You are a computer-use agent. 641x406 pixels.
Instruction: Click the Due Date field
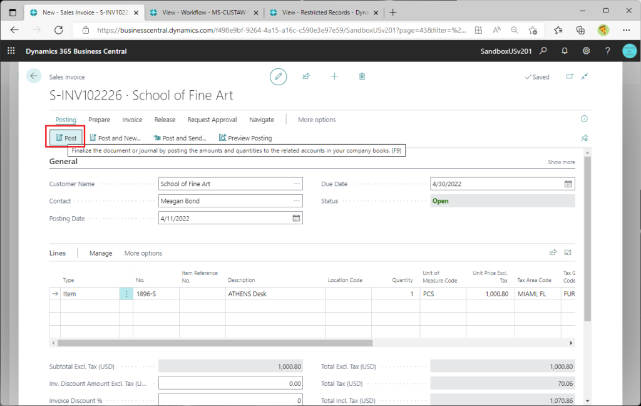pos(503,184)
